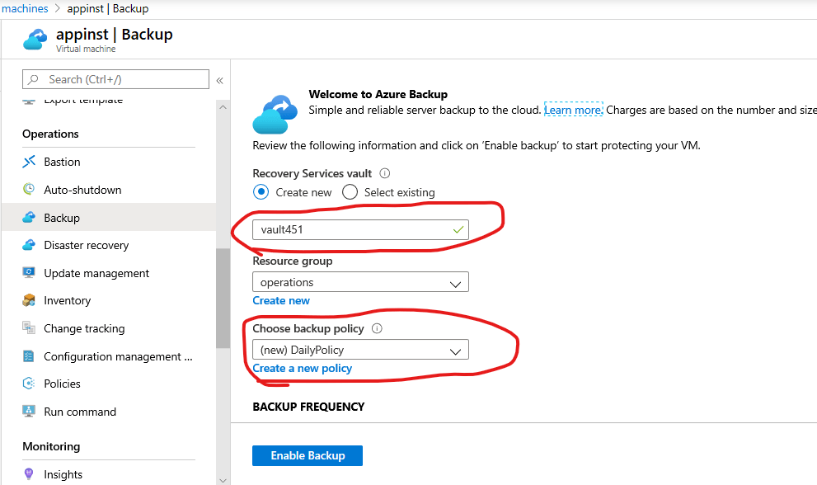
Task: Click the Disaster recovery cloud icon
Action: 29,245
